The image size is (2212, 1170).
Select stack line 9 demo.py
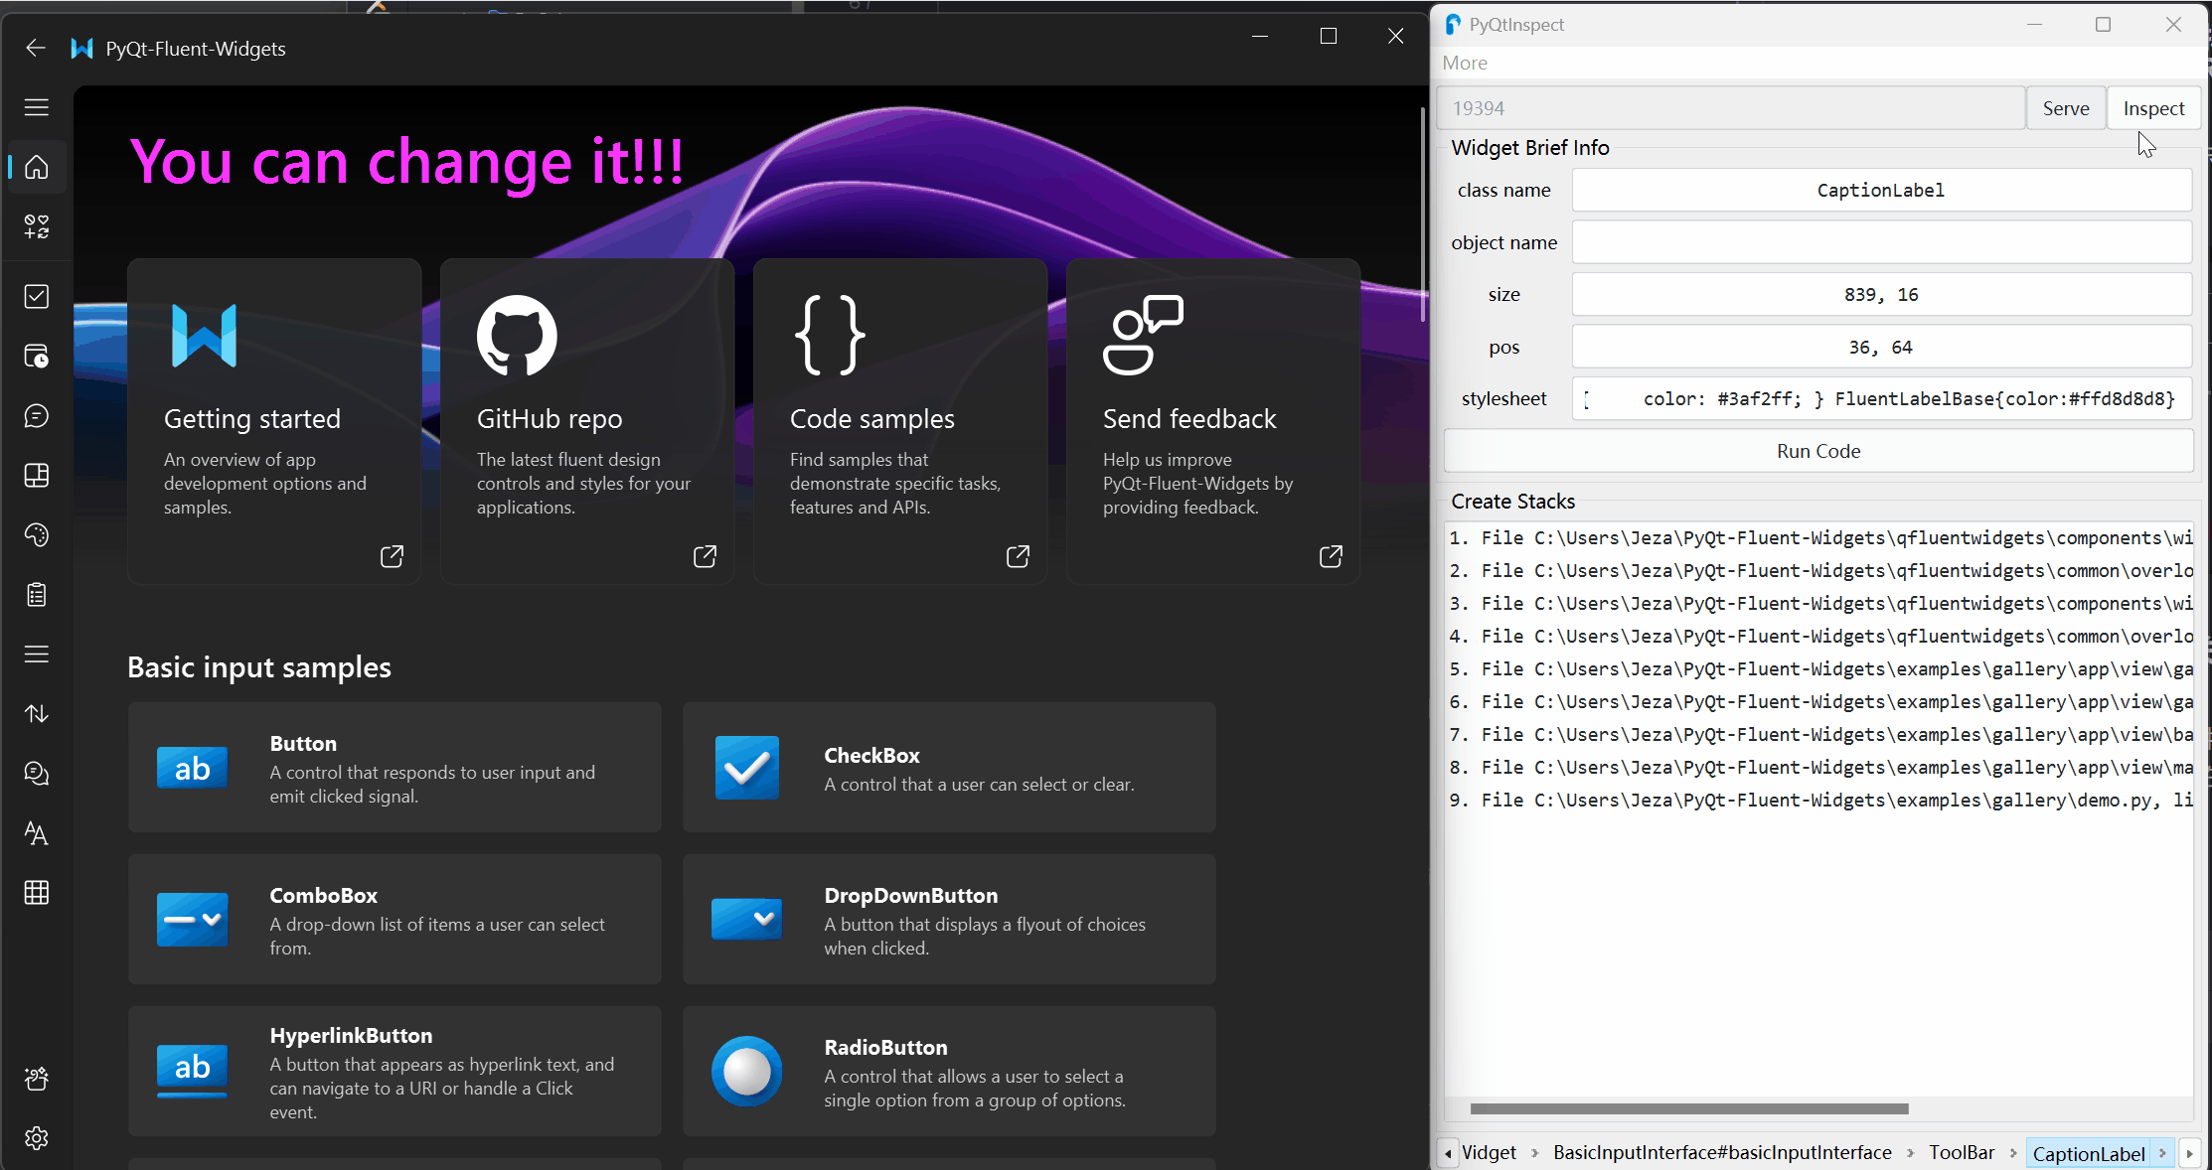(1818, 801)
